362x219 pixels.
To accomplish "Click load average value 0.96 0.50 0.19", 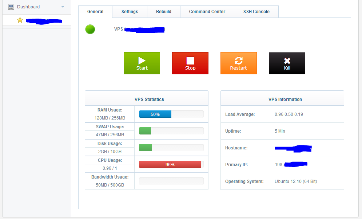I will click(x=289, y=114).
